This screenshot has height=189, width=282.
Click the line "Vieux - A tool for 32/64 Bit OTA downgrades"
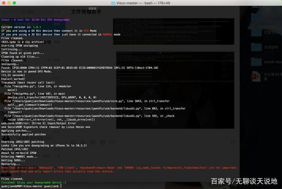35,19
